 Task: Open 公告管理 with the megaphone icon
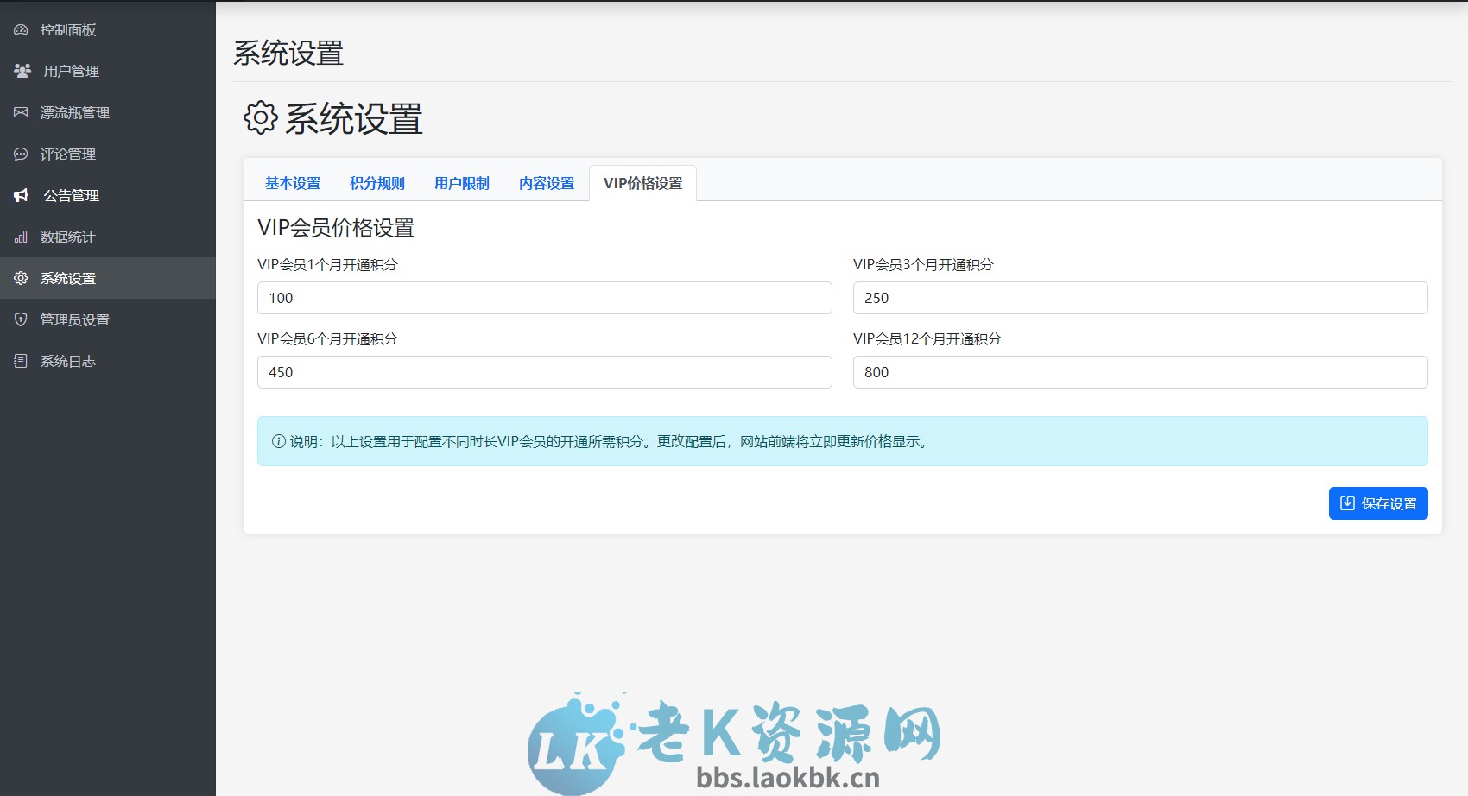point(21,195)
